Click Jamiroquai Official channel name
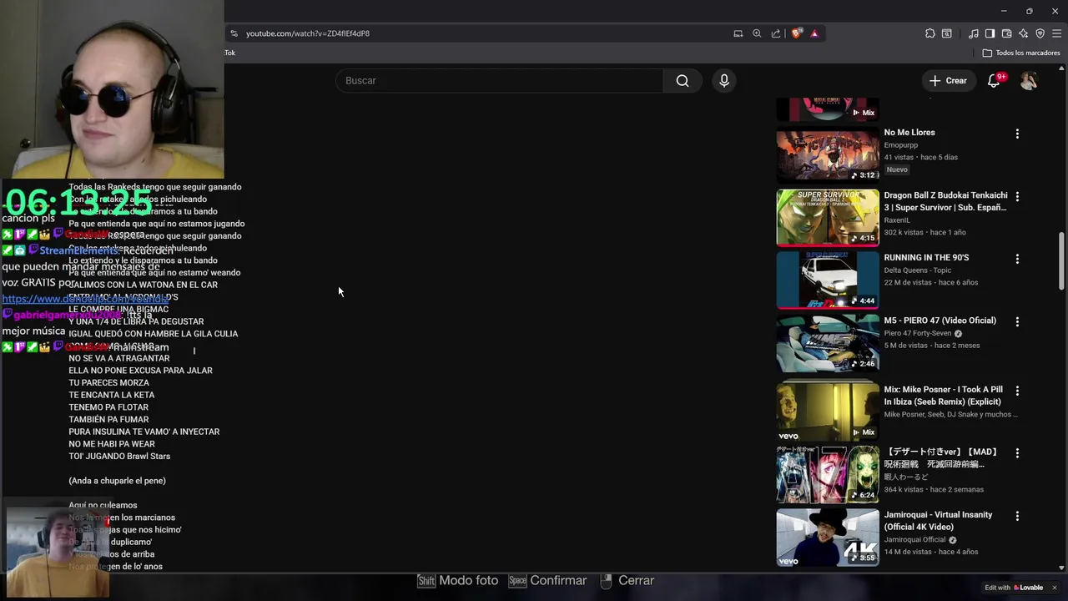This screenshot has width=1068, height=601. coord(914,539)
